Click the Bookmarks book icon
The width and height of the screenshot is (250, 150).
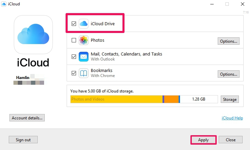[83, 73]
